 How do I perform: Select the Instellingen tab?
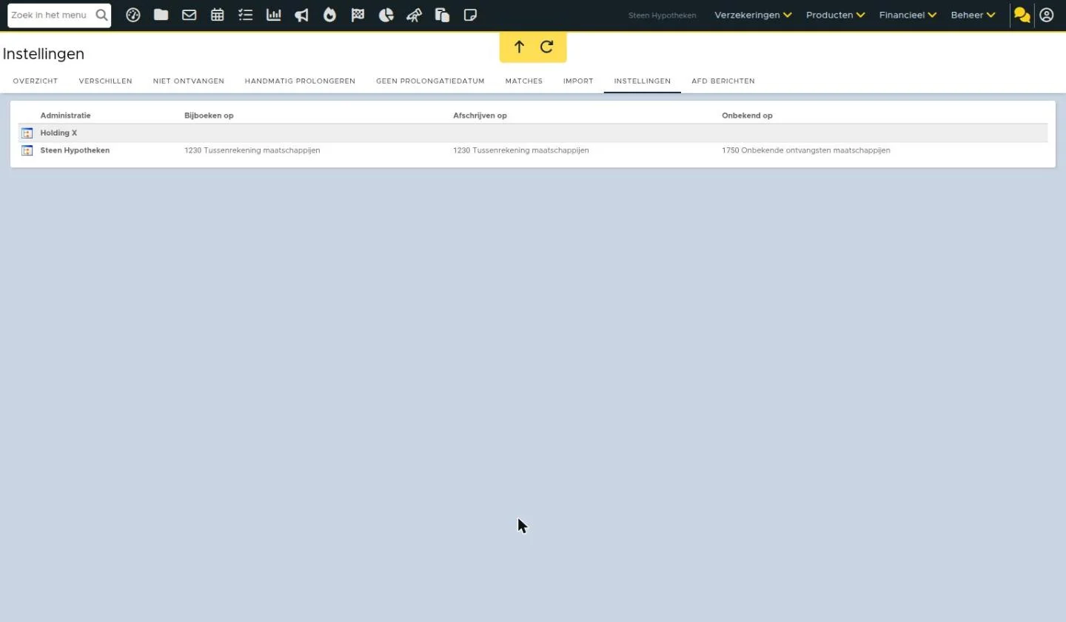click(643, 81)
